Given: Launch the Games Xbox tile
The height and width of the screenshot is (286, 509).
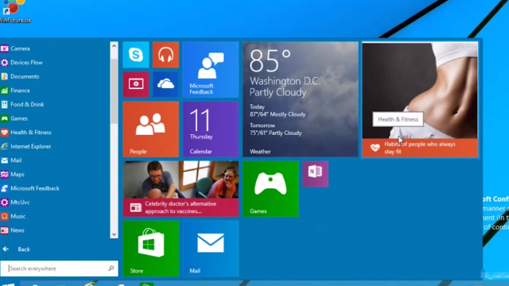Looking at the screenshot, I should click(270, 189).
